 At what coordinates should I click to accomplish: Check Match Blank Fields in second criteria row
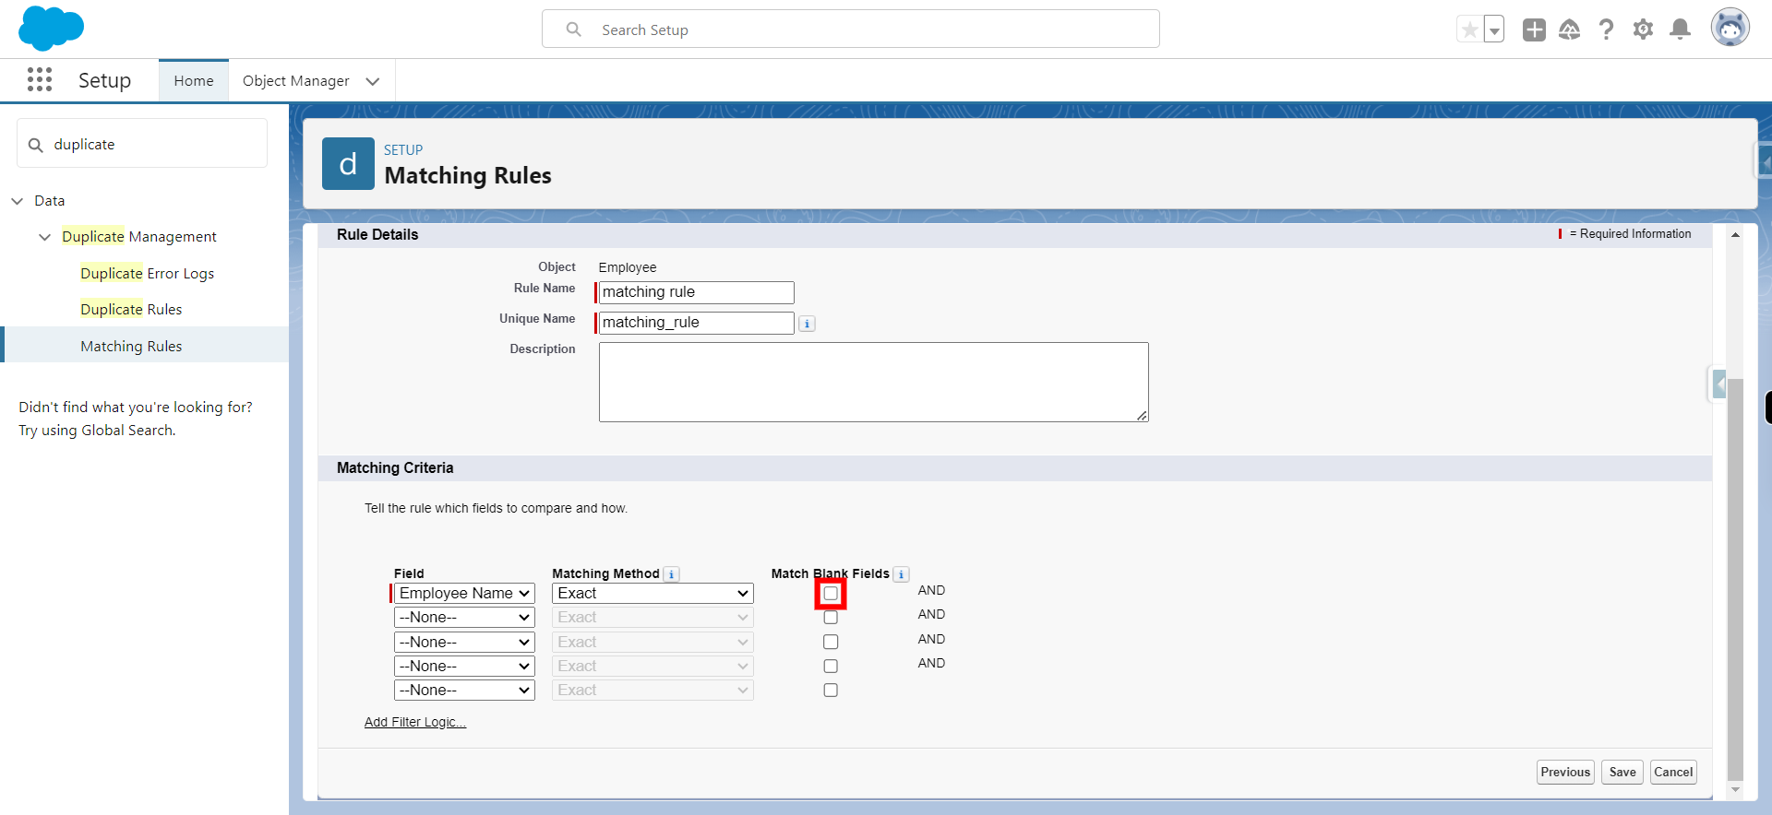[x=831, y=618]
